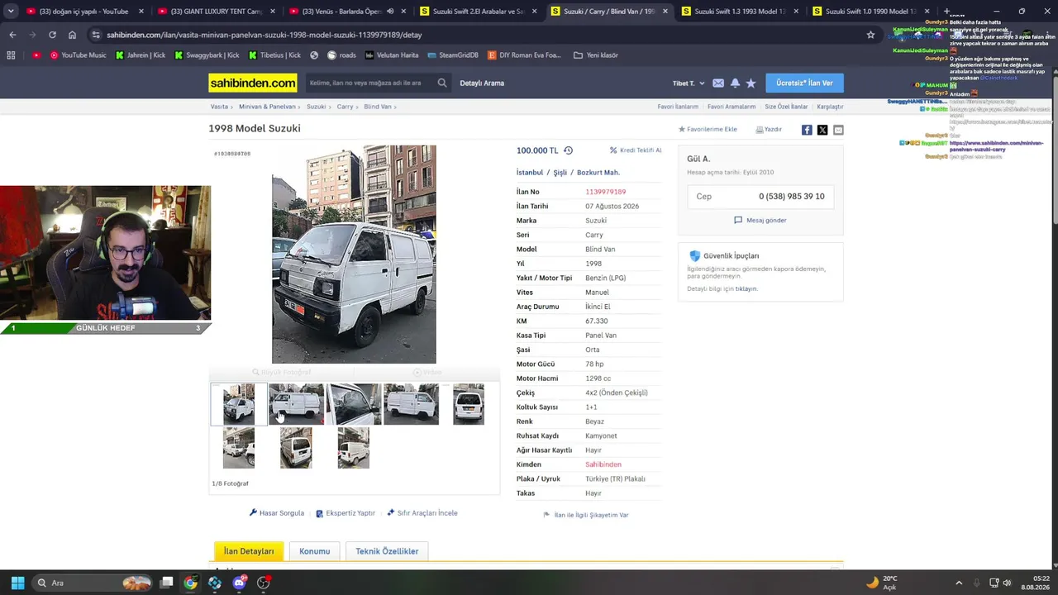Click the Vasıta breadcrumb link
The width and height of the screenshot is (1058, 595).
point(219,107)
